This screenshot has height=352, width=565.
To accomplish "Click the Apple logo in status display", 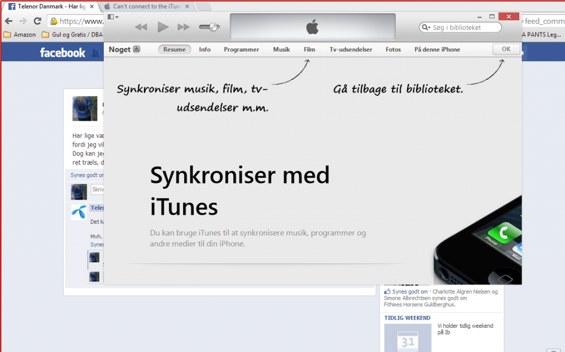I will pyautogui.click(x=312, y=27).
